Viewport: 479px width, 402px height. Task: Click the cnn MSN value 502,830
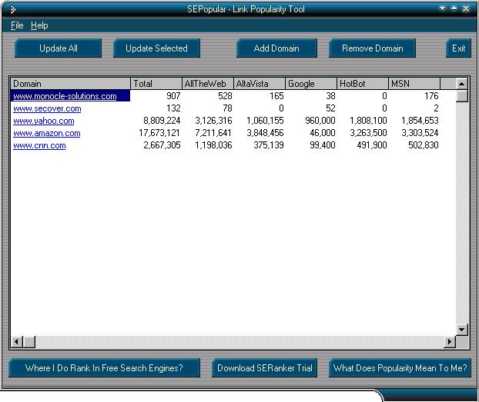[424, 145]
